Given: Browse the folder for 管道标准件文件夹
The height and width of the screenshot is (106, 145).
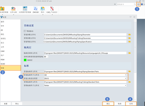Looking at the screenshot, I should click(x=129, y=71).
